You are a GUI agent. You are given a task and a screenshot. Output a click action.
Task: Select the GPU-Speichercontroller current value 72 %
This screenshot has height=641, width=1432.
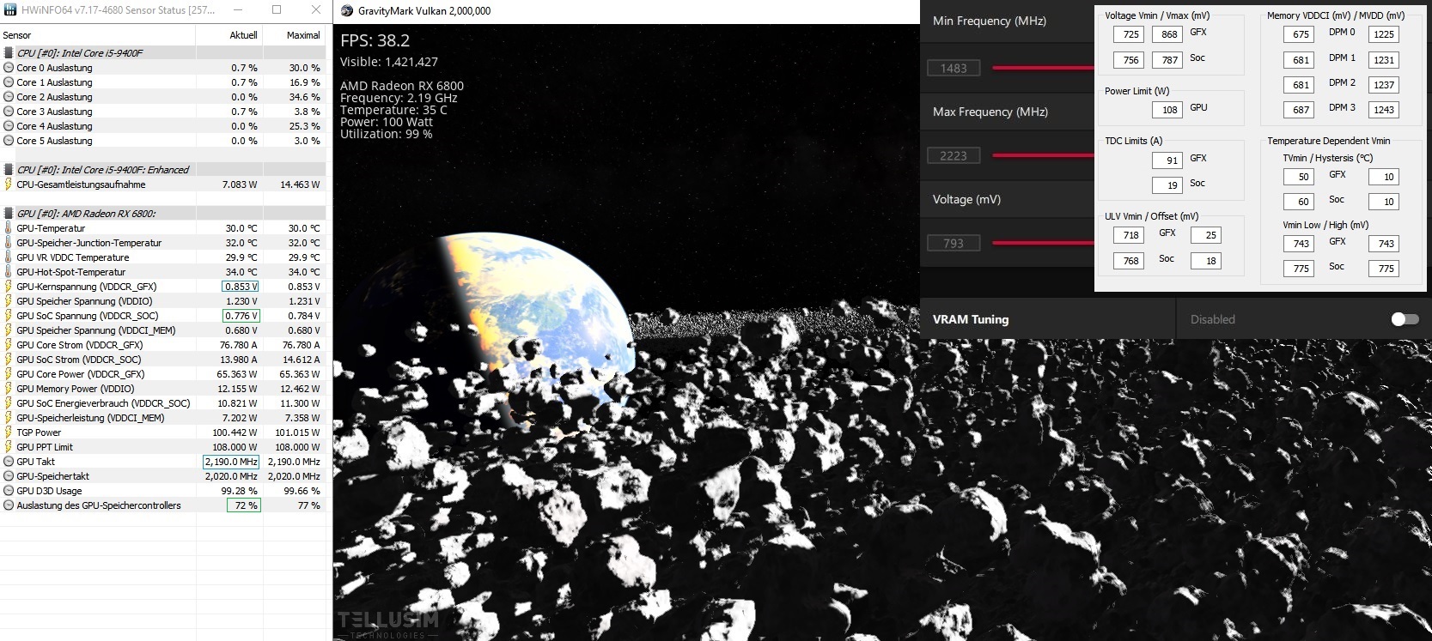click(244, 505)
